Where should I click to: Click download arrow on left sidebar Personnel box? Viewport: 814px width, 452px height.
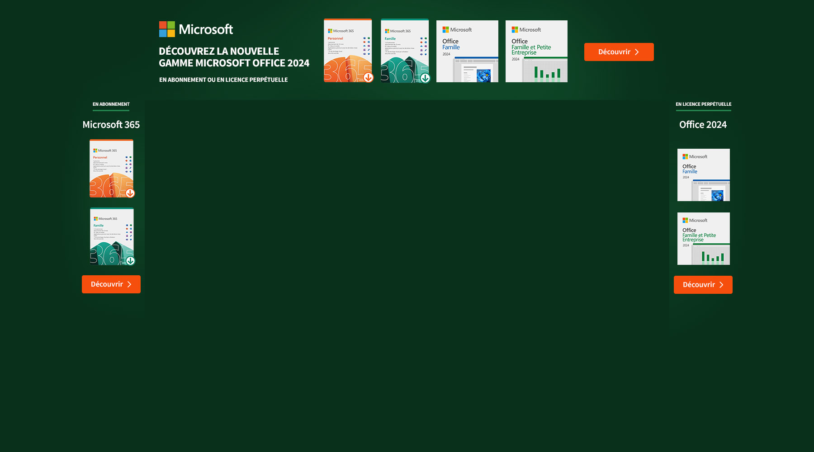point(130,193)
